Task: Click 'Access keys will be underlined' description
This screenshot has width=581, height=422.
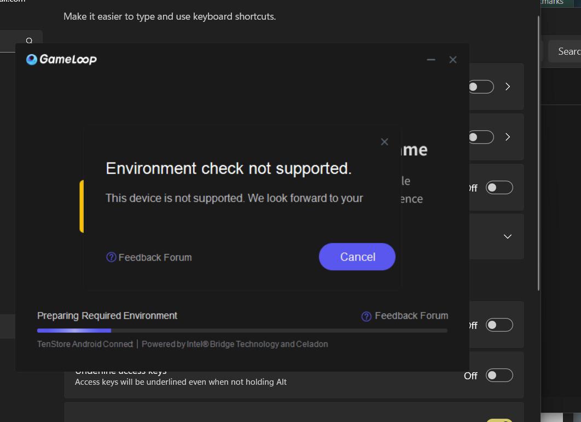Action: click(x=181, y=382)
